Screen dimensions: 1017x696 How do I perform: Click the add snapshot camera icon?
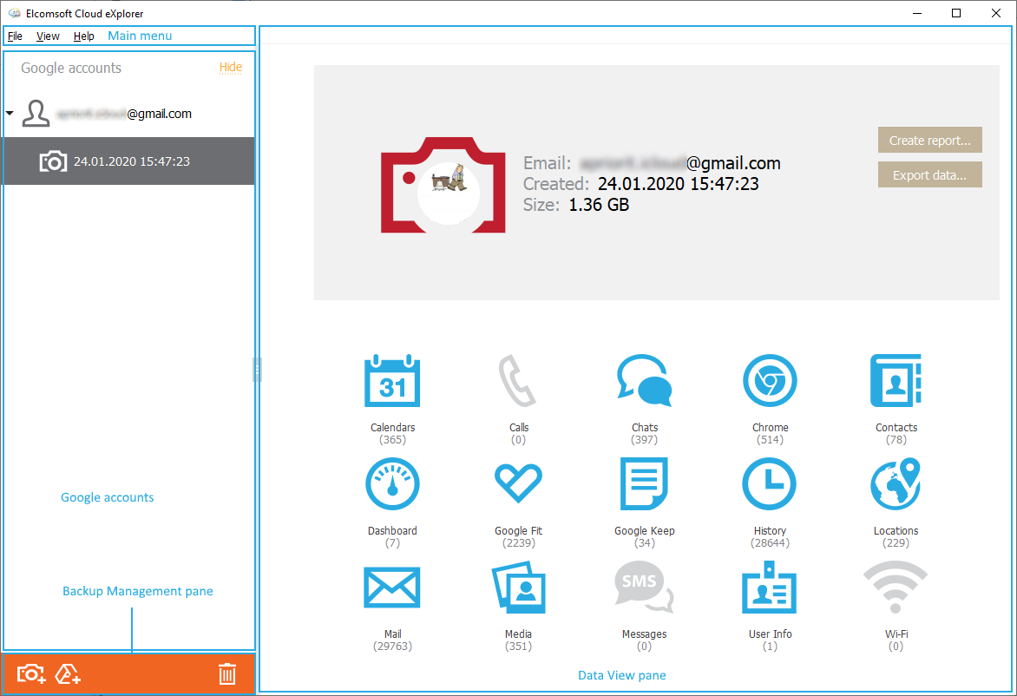[x=31, y=674]
